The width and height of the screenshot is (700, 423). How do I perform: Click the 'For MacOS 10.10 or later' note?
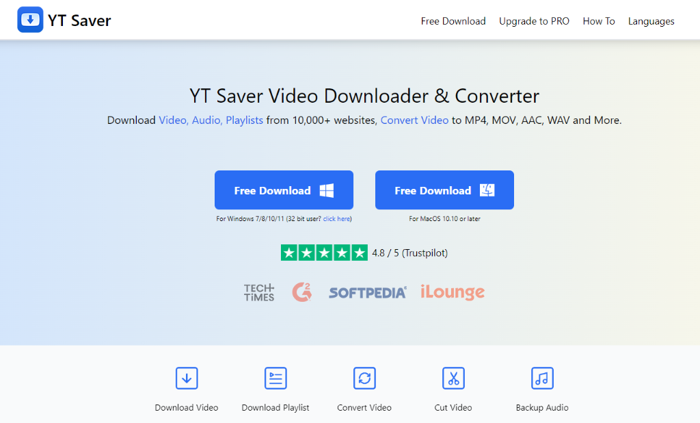click(444, 218)
